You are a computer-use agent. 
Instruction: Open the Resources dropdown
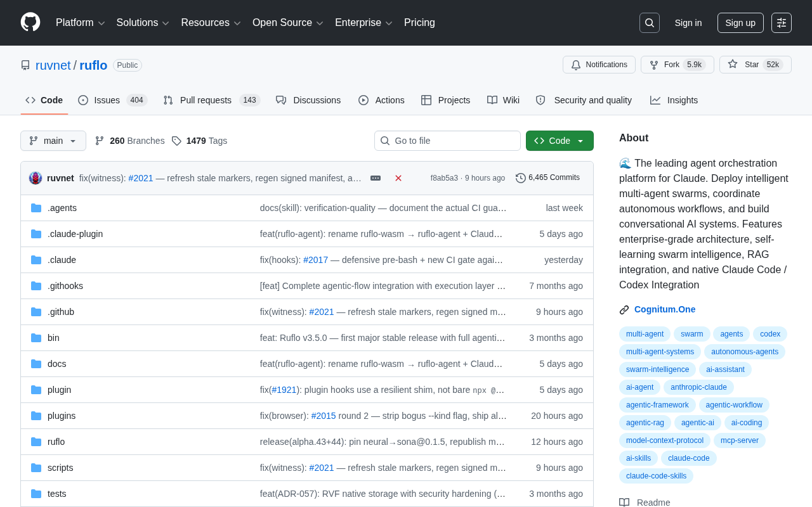pos(211,23)
